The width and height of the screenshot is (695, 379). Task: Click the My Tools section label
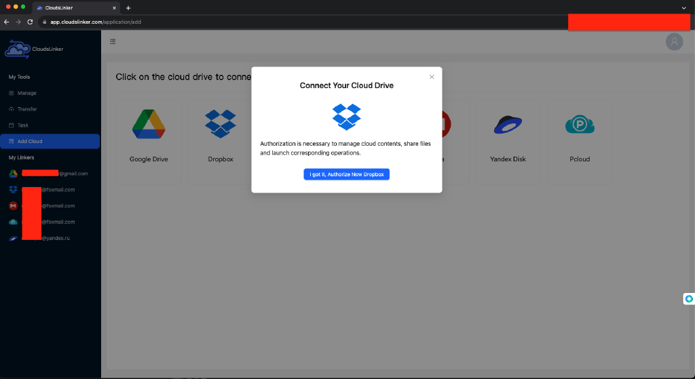point(20,77)
